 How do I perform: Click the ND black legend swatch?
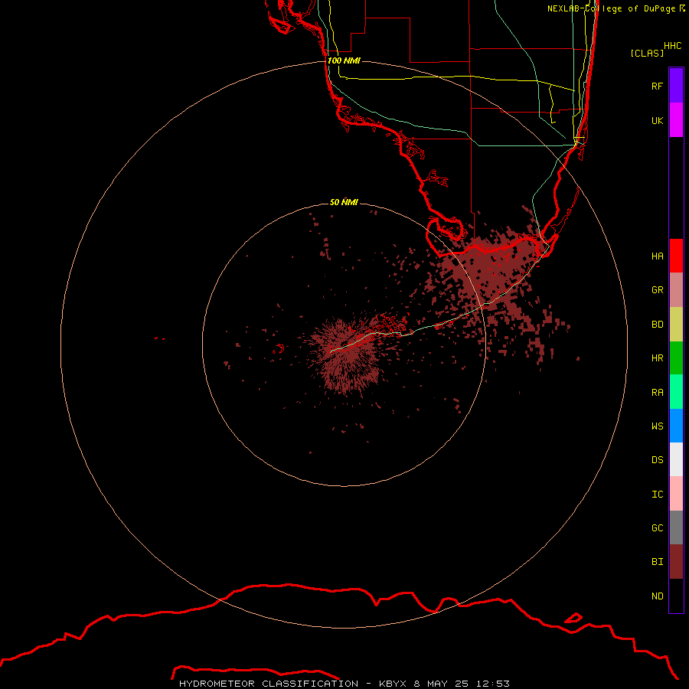coord(676,596)
